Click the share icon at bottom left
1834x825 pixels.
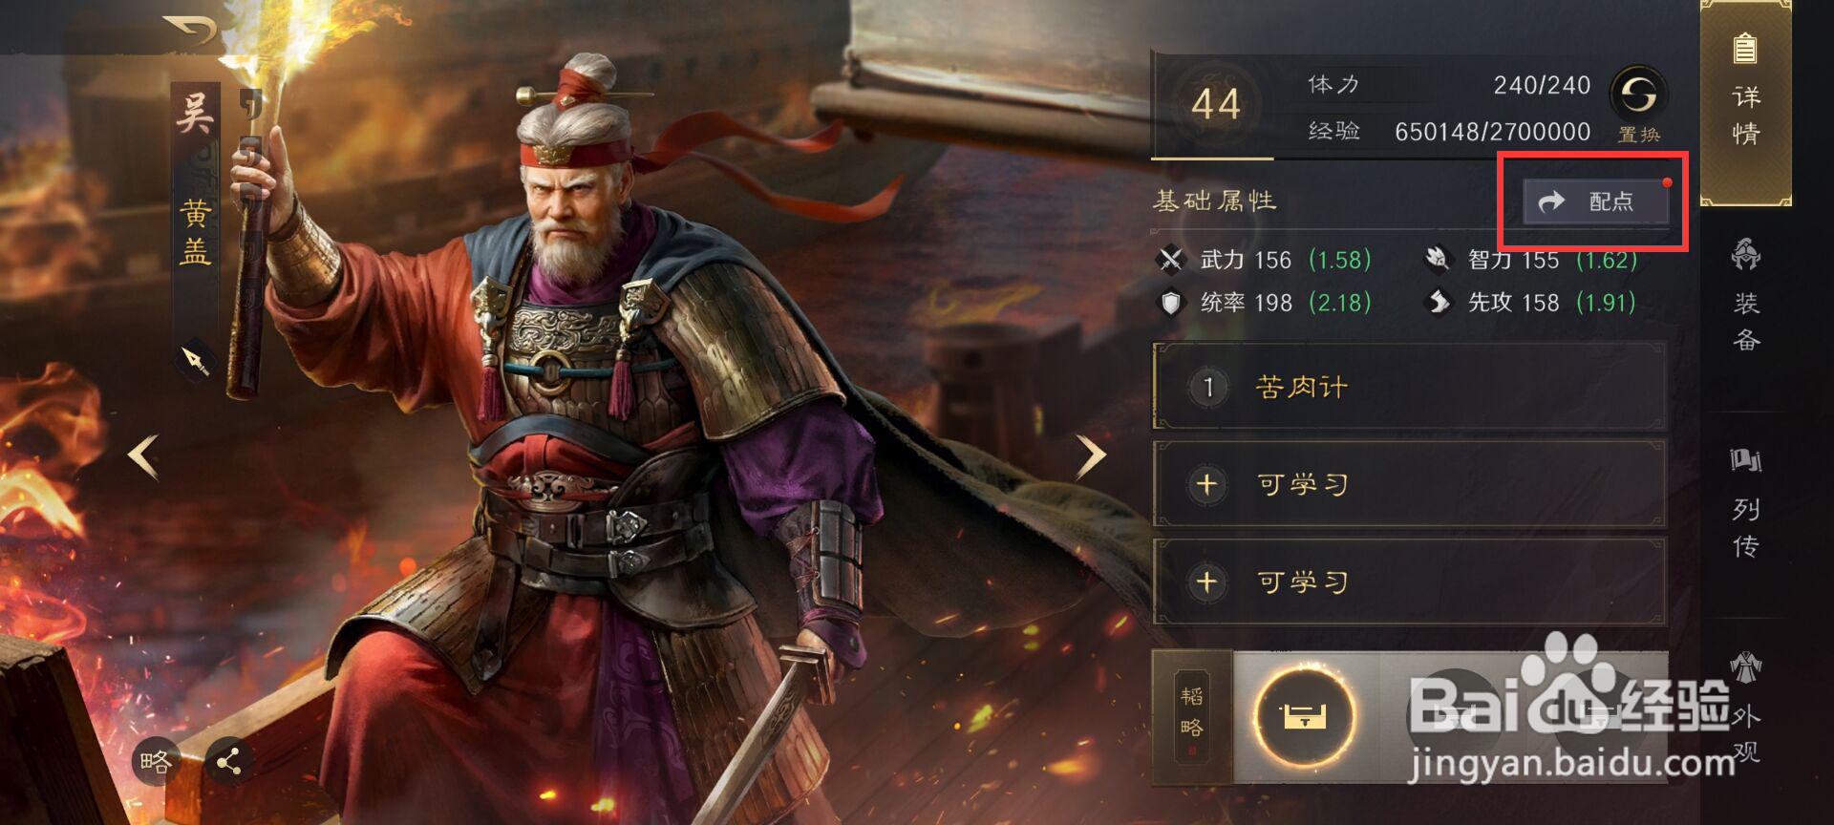(228, 761)
